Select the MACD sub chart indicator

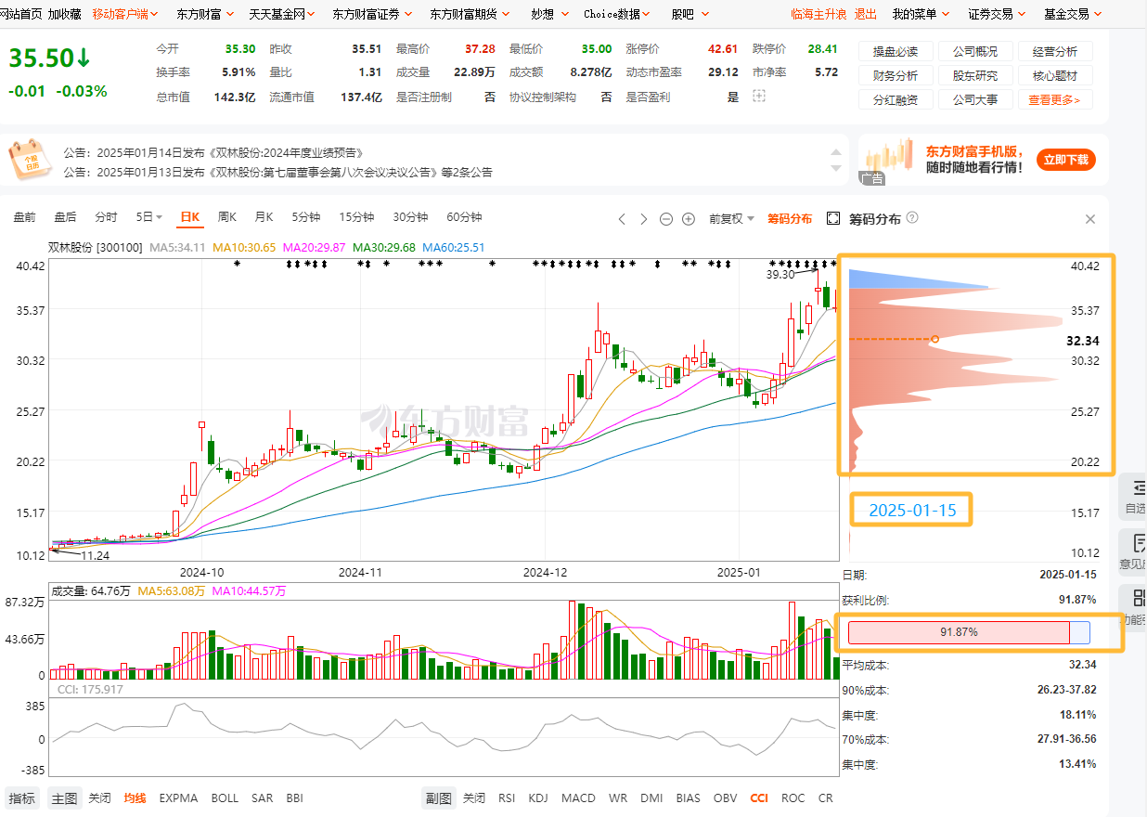(578, 798)
